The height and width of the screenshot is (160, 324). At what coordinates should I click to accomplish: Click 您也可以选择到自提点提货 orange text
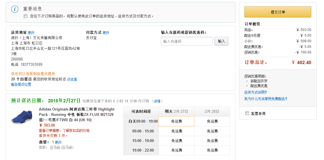(33, 74)
